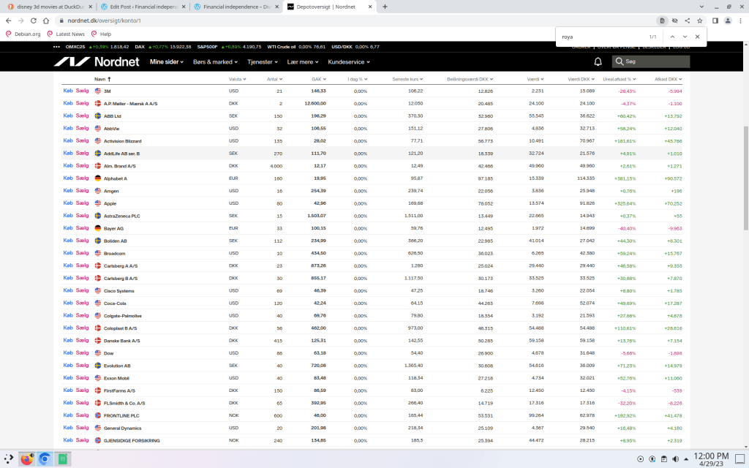Close the find-in-page bar
This screenshot has height=468, width=749.
pos(697,36)
